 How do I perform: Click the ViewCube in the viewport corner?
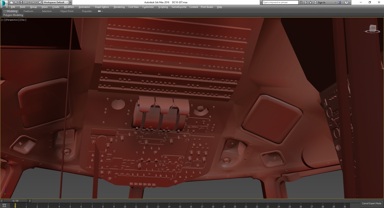[373, 28]
